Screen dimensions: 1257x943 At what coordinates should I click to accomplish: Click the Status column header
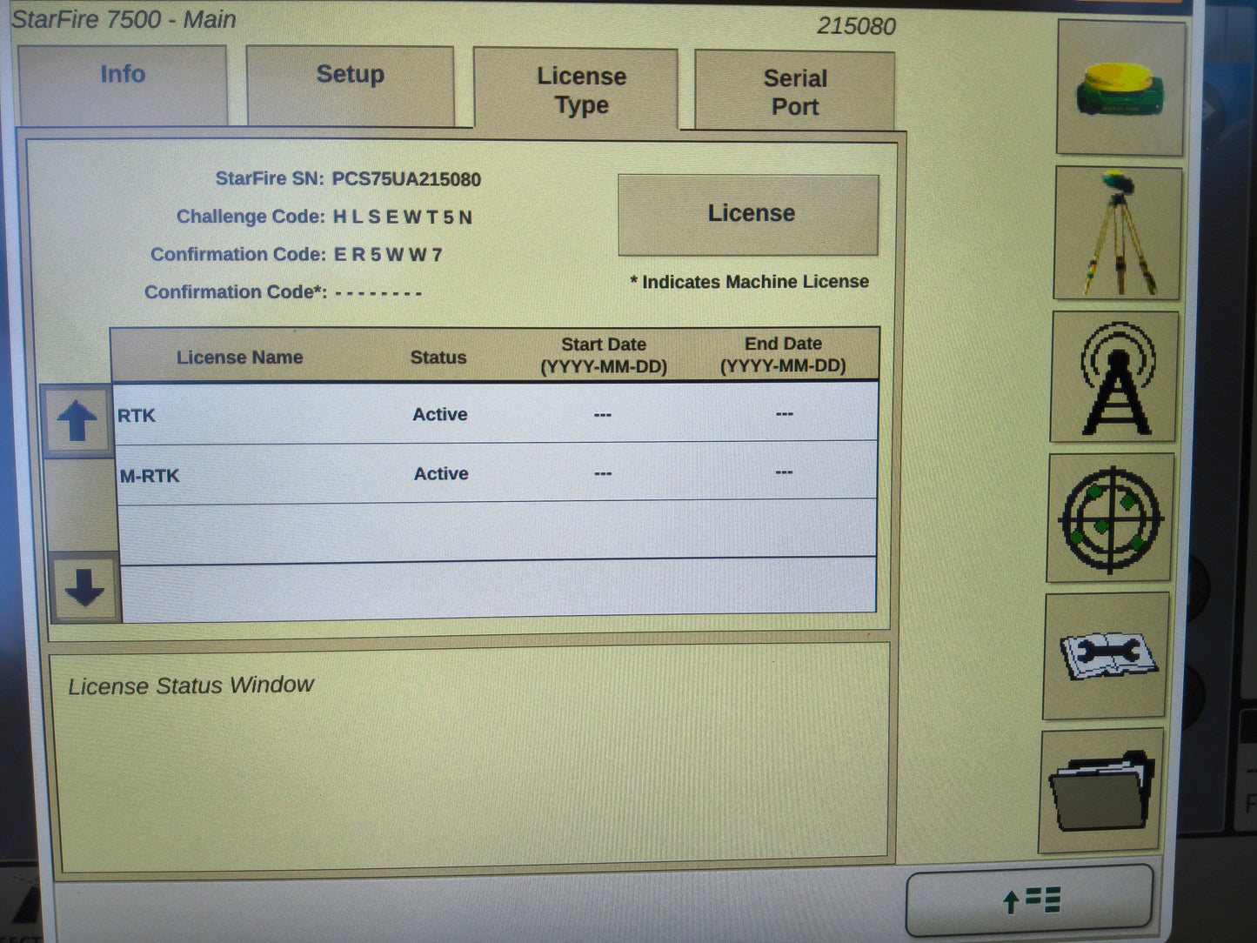pos(438,358)
